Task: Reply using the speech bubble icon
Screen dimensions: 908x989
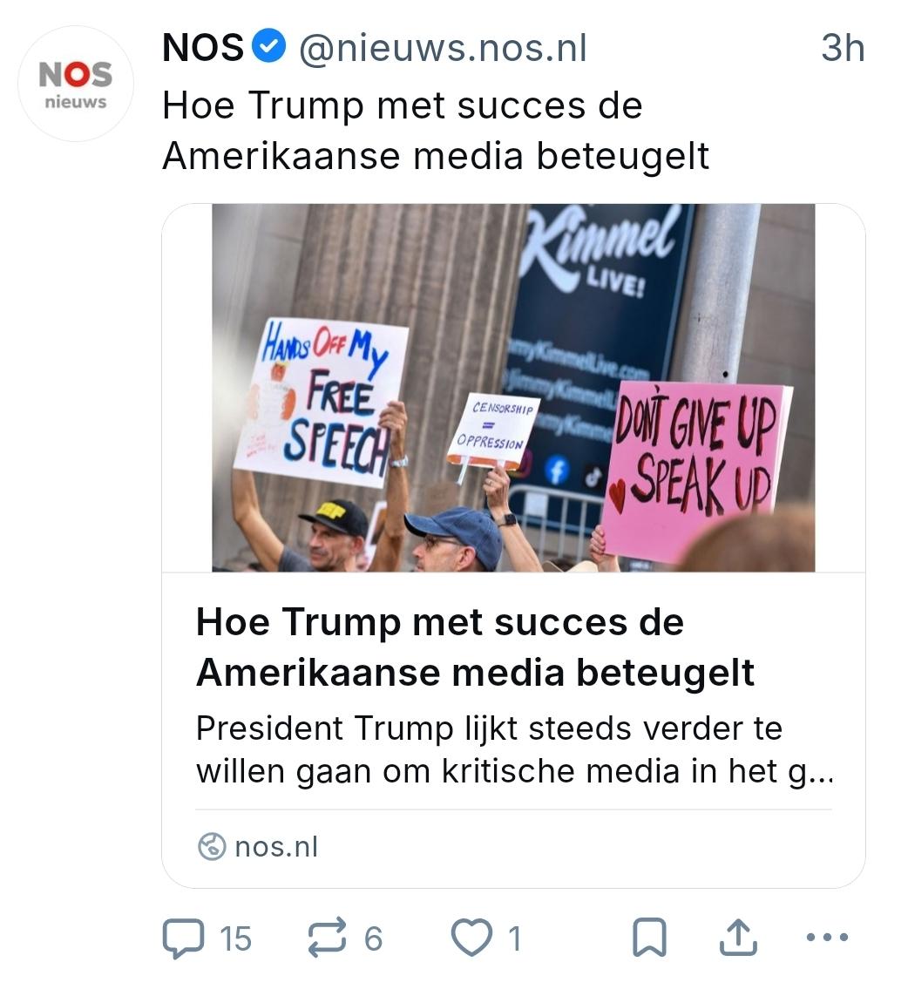Action: click(x=180, y=938)
